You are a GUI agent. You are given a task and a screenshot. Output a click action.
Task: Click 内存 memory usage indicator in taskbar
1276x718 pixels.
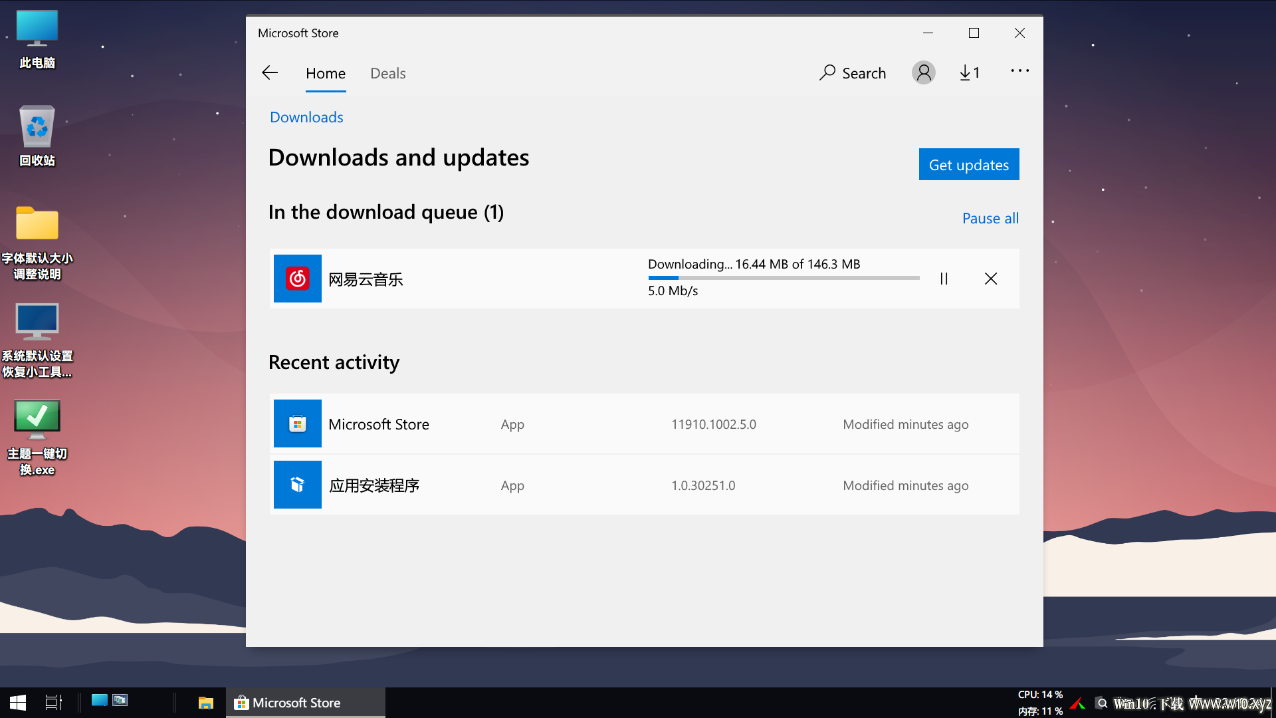pyautogui.click(x=1040, y=711)
